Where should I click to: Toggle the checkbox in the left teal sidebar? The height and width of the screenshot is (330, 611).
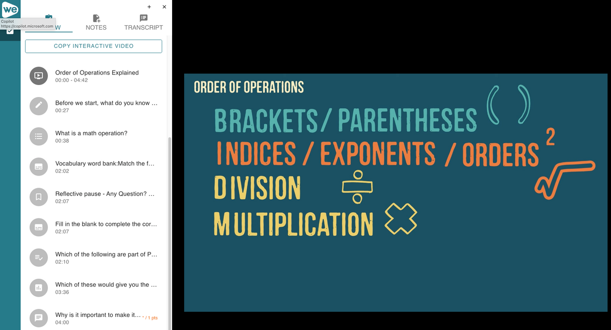[10, 31]
